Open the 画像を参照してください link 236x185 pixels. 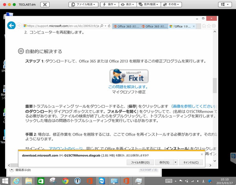click(193, 106)
